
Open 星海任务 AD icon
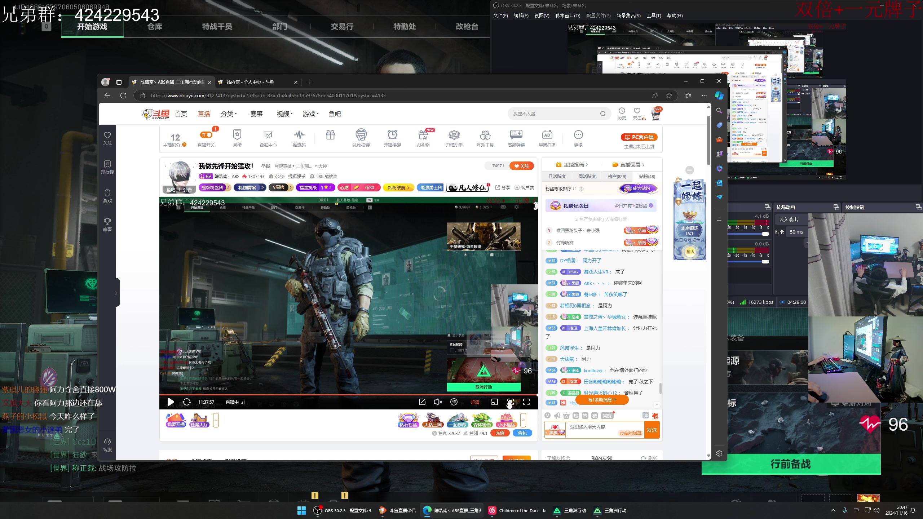(x=547, y=138)
